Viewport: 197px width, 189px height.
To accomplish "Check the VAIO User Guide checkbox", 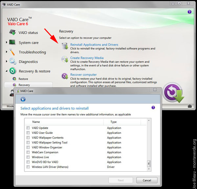I will tap(28, 133).
